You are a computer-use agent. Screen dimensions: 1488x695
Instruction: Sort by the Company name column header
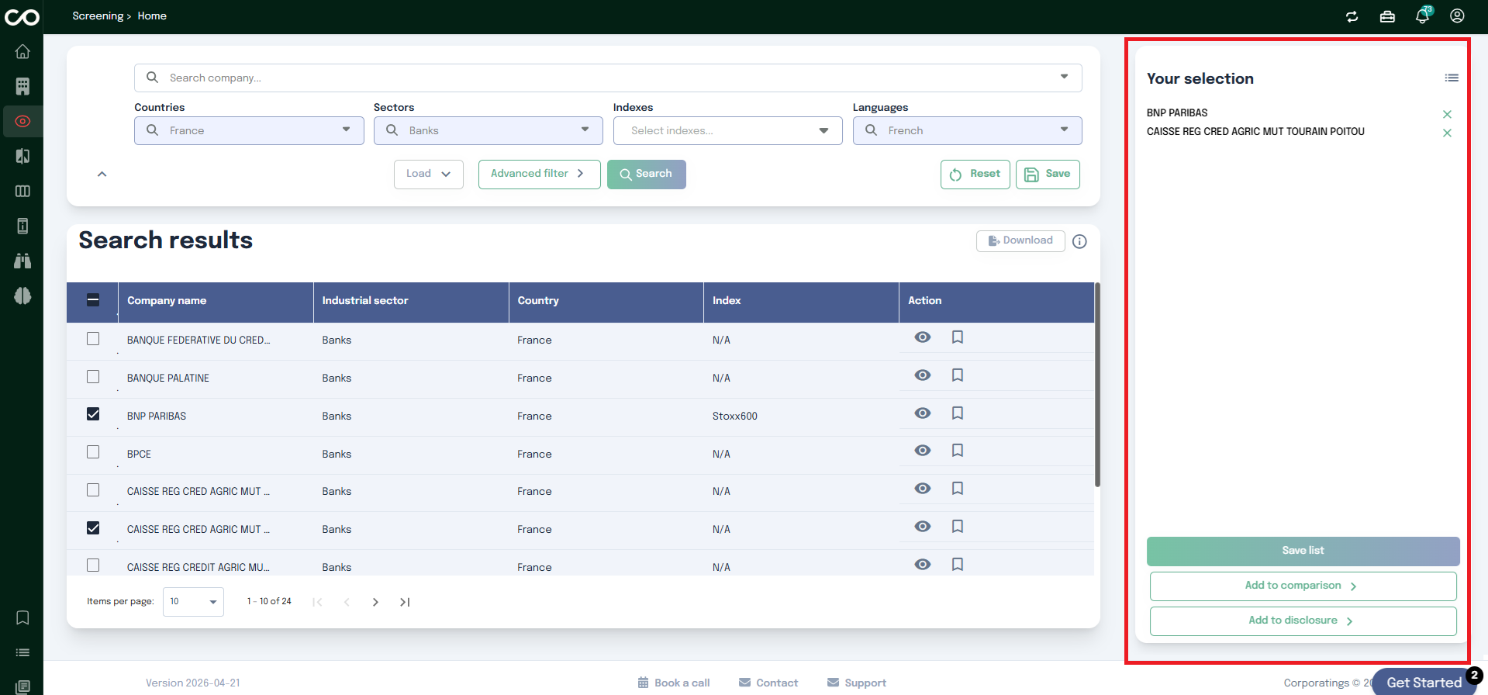pos(167,301)
